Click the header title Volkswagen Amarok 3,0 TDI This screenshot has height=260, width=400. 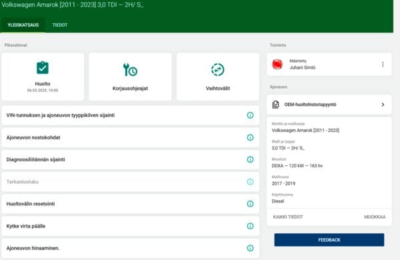pos(73,5)
